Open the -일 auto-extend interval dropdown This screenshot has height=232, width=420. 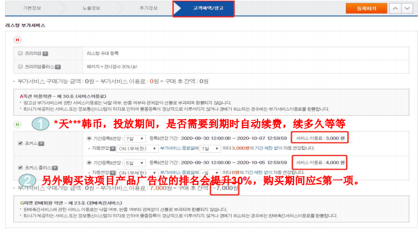click(x=210, y=173)
